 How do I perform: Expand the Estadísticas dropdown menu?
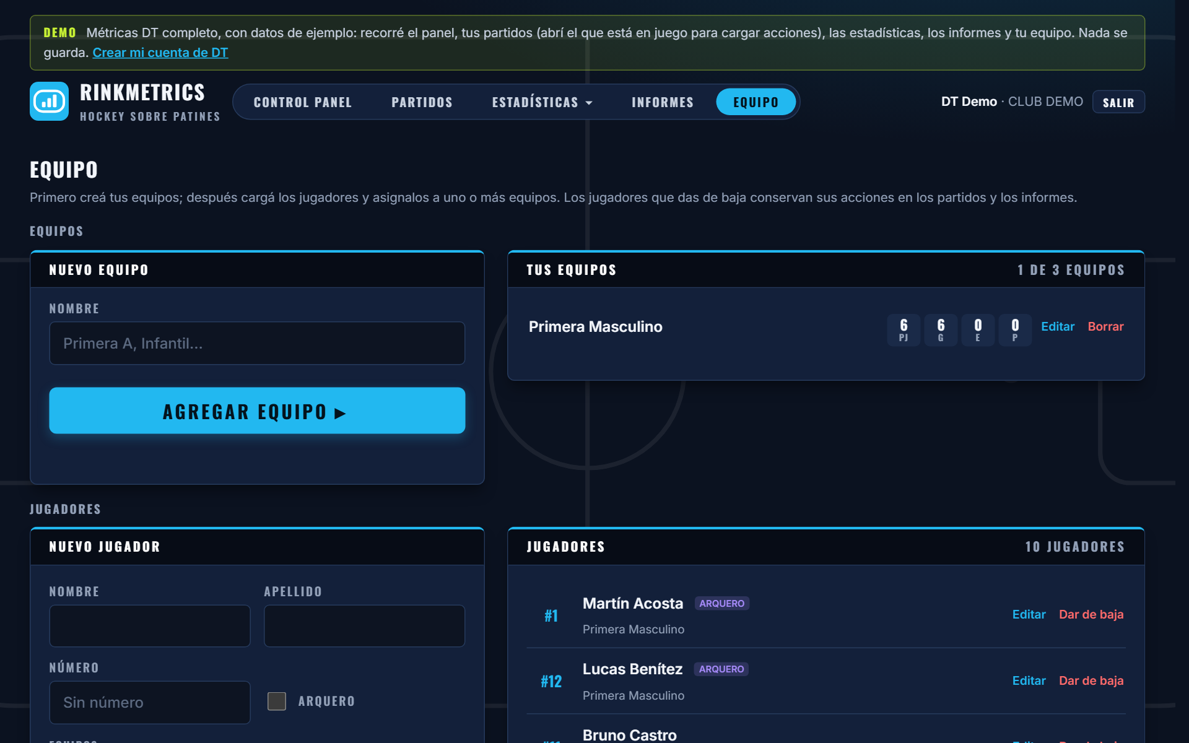[542, 102]
